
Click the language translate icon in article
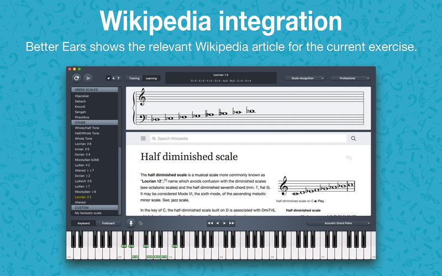click(x=349, y=158)
